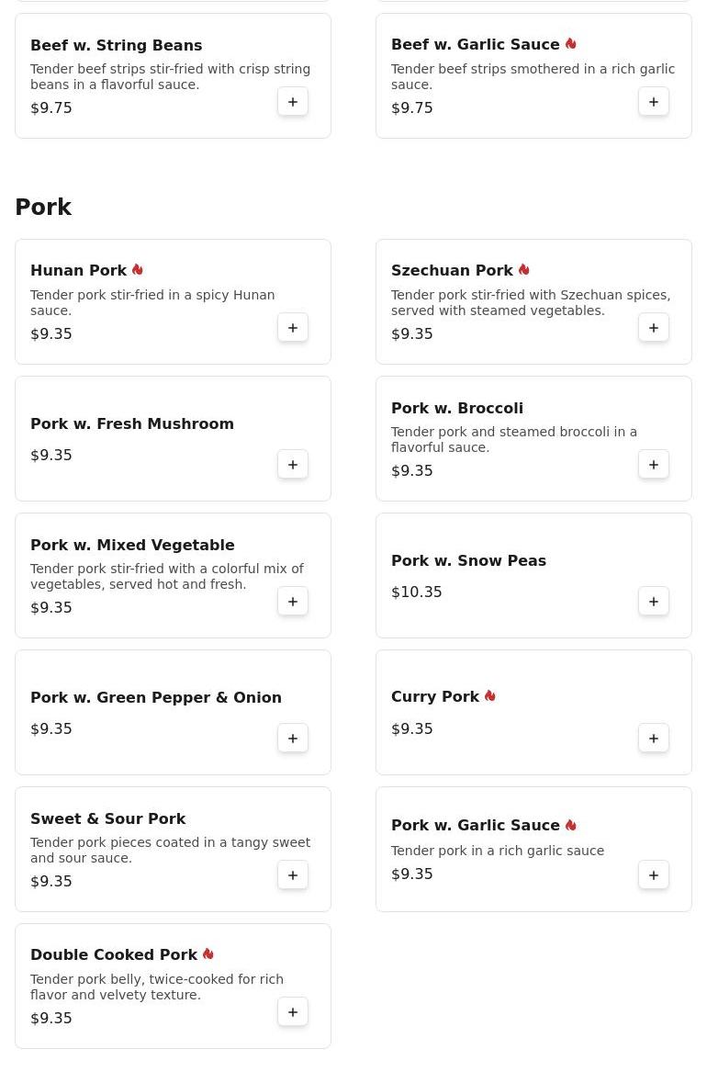Viewport: 707px width, 1083px height.
Task: Open Double Cooked Pork item name
Action: (114, 954)
